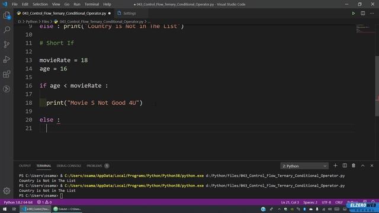Click the file name in breadcrumb
The height and width of the screenshot is (213, 379).
click(x=101, y=21)
